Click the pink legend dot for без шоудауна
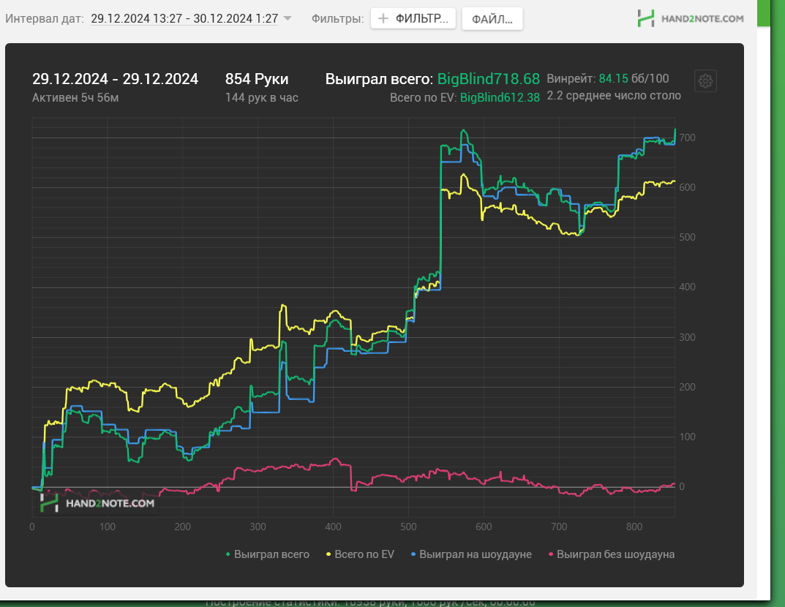Image resolution: width=785 pixels, height=607 pixels. tap(551, 554)
